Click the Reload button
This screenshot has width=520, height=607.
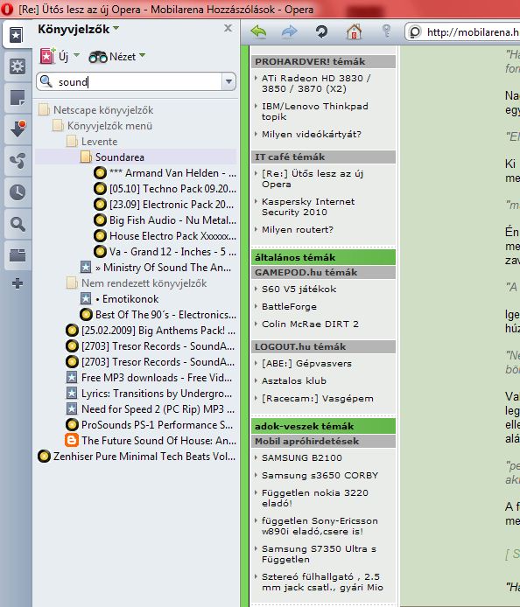click(x=321, y=31)
